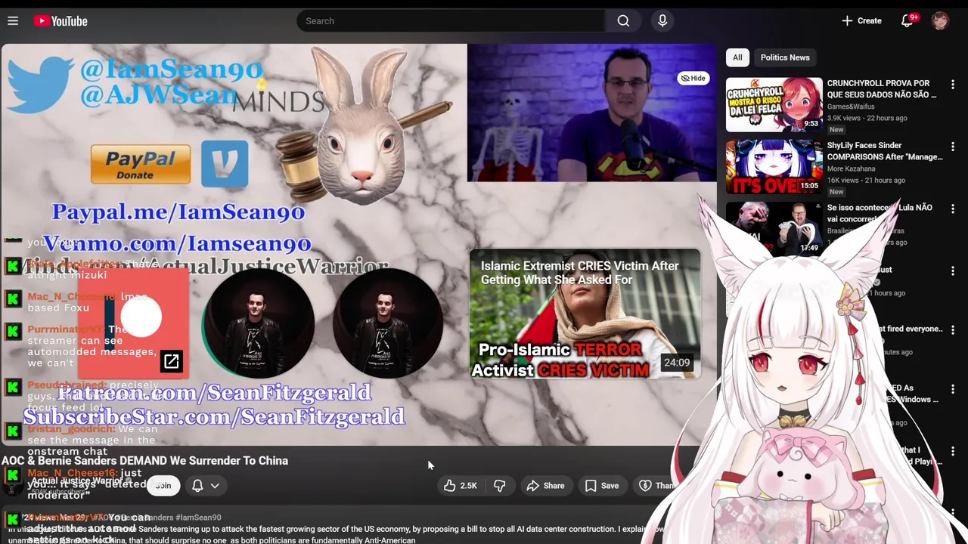
Task: Open options for the video posted minutes ago
Action: click(x=953, y=330)
